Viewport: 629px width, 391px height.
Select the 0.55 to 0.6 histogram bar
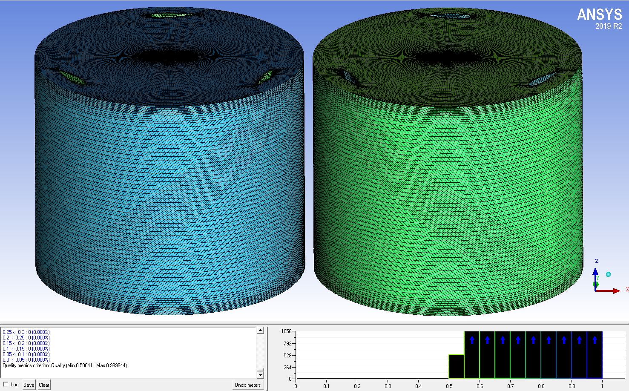click(x=472, y=354)
